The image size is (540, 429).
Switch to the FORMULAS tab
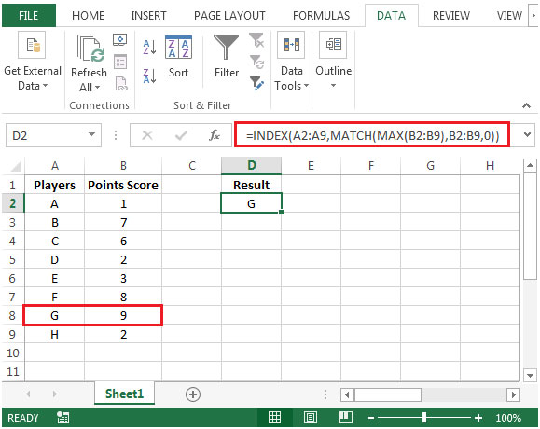pos(322,16)
